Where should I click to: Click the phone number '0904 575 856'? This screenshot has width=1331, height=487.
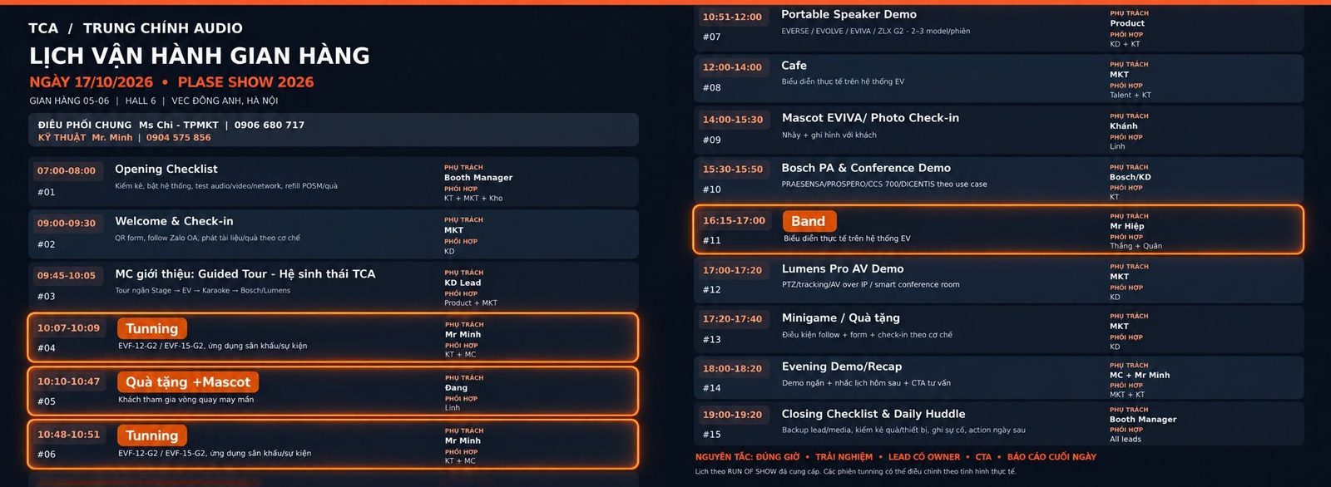click(179, 138)
